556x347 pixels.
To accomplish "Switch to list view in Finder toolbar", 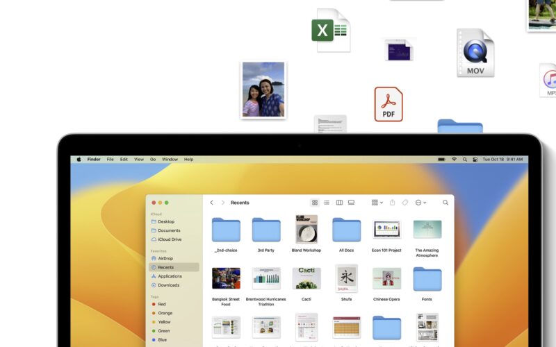I will click(327, 203).
